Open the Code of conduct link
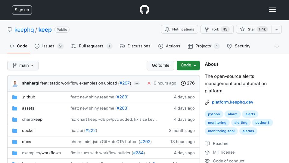The height and width of the screenshot is (163, 289). (228, 161)
